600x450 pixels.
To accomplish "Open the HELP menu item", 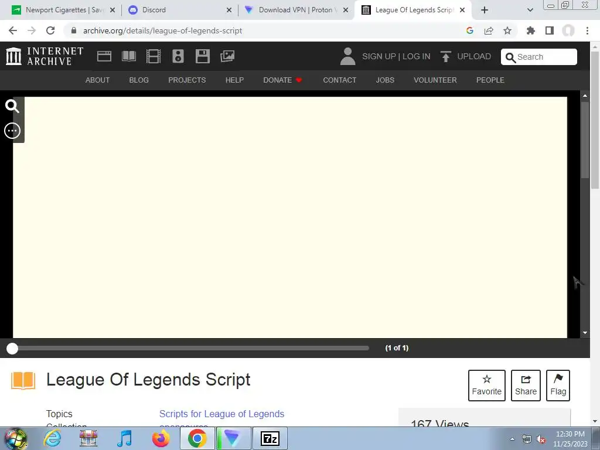I will point(234,80).
